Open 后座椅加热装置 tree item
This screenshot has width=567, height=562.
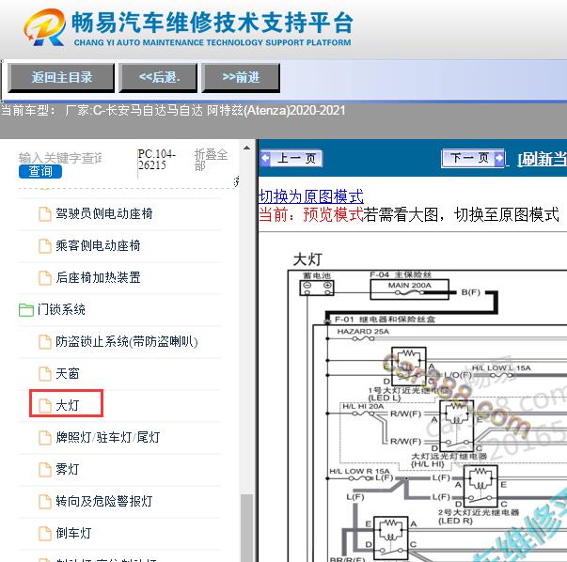(98, 277)
